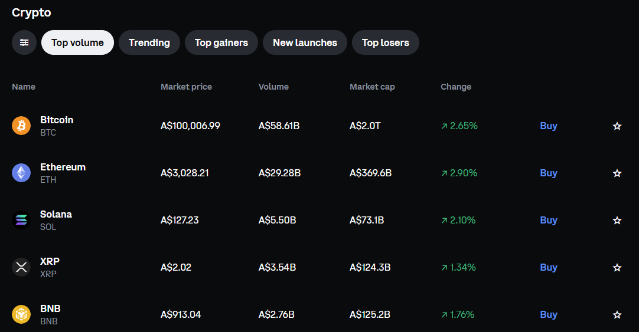639x332 pixels.
Task: Click Ethereum price A$3,028.21
Action: click(185, 173)
